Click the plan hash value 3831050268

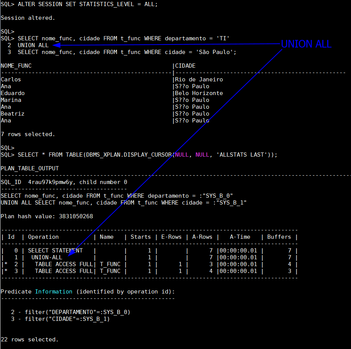tap(76, 216)
